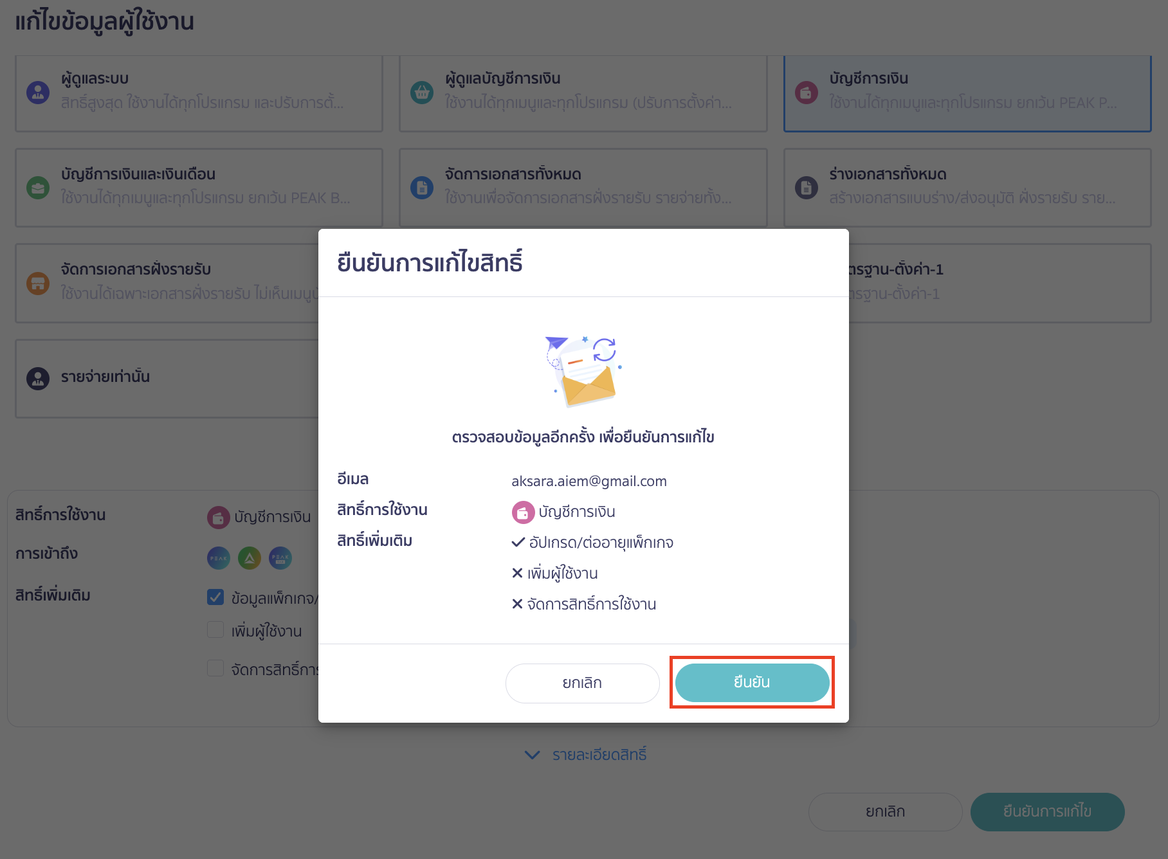This screenshot has width=1168, height=859.
Task: Click the orange icon for จัดการเอกสารฝั่งรายรับ
Action: 37,282
